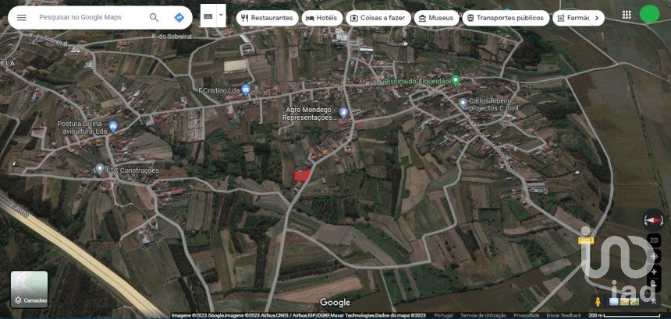Screen dimensions: 671x319
Task: Show my current location
Action: point(654,256)
